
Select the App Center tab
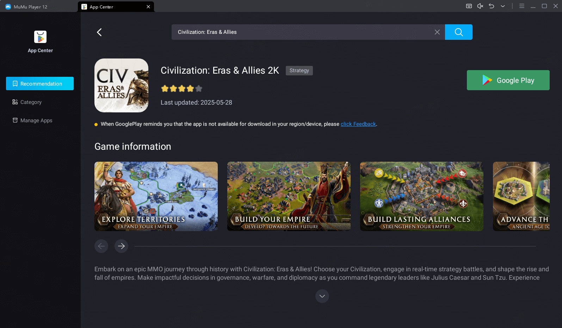tap(116, 7)
